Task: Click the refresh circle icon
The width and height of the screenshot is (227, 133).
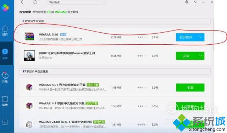Action: [35, 2]
